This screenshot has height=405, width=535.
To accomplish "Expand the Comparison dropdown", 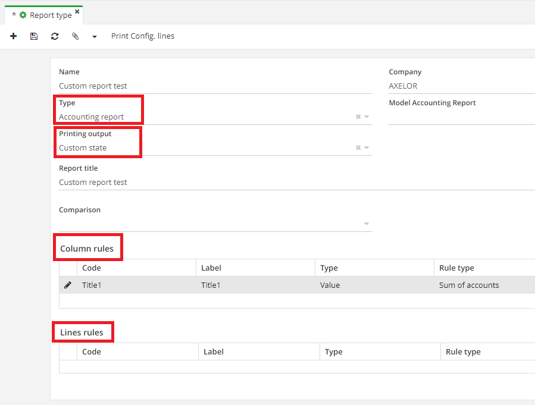I will tap(367, 224).
